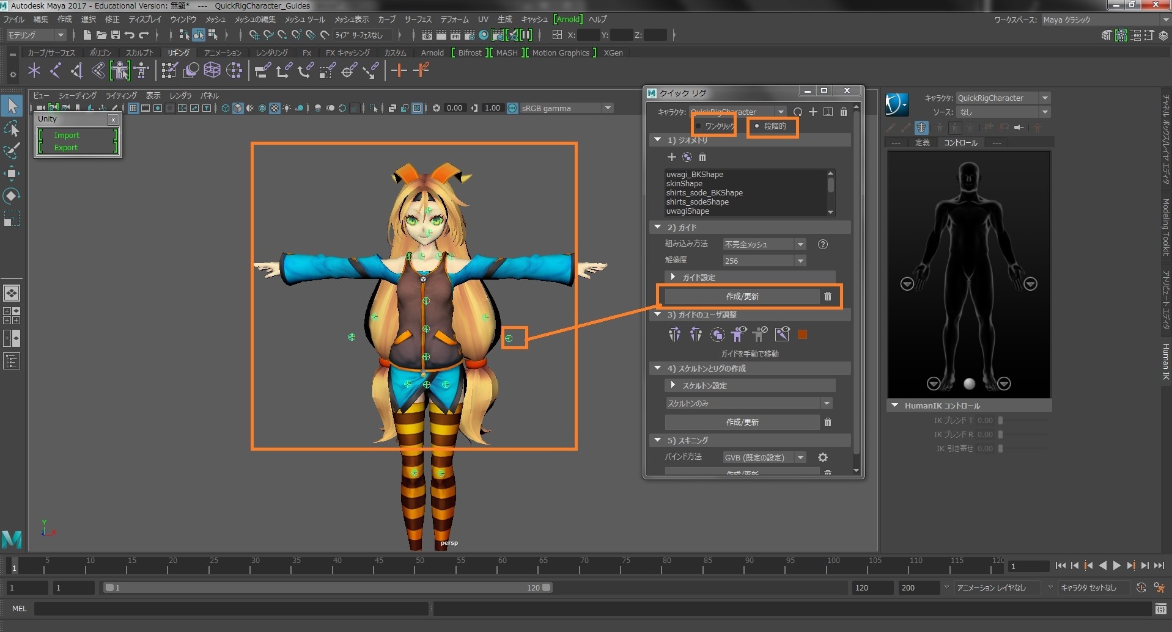Screen dimensions: 1172x632
Task: Click the add selected meshes plus icon
Action: click(x=671, y=157)
